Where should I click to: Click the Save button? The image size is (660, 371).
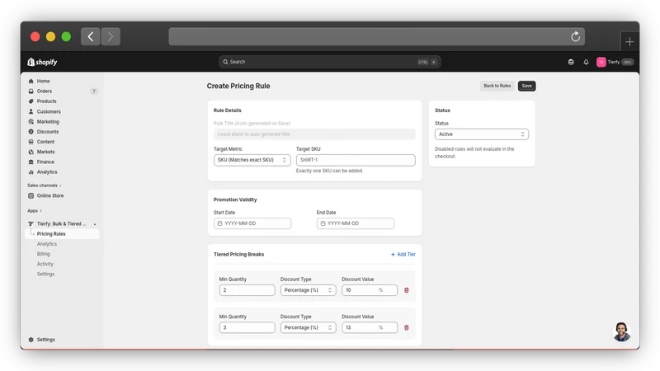coord(526,86)
